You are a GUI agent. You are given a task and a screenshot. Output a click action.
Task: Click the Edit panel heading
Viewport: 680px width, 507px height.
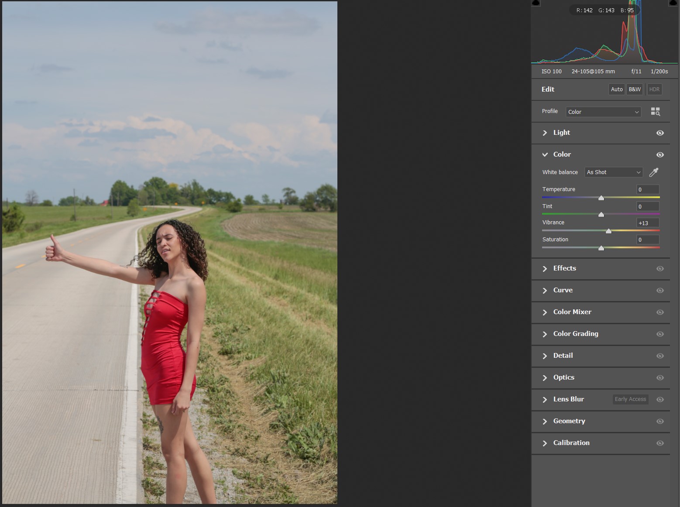tap(548, 89)
